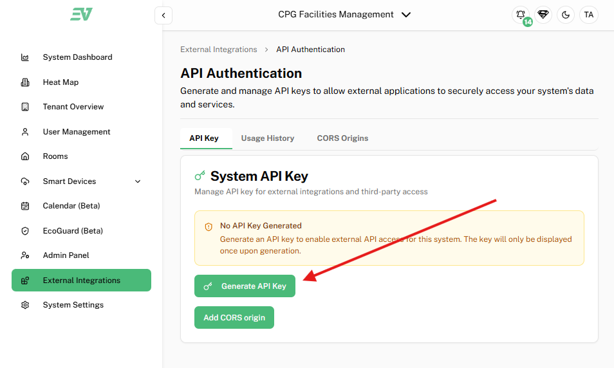
Task: Click the Rooms home icon in sidebar
Action: 25,156
